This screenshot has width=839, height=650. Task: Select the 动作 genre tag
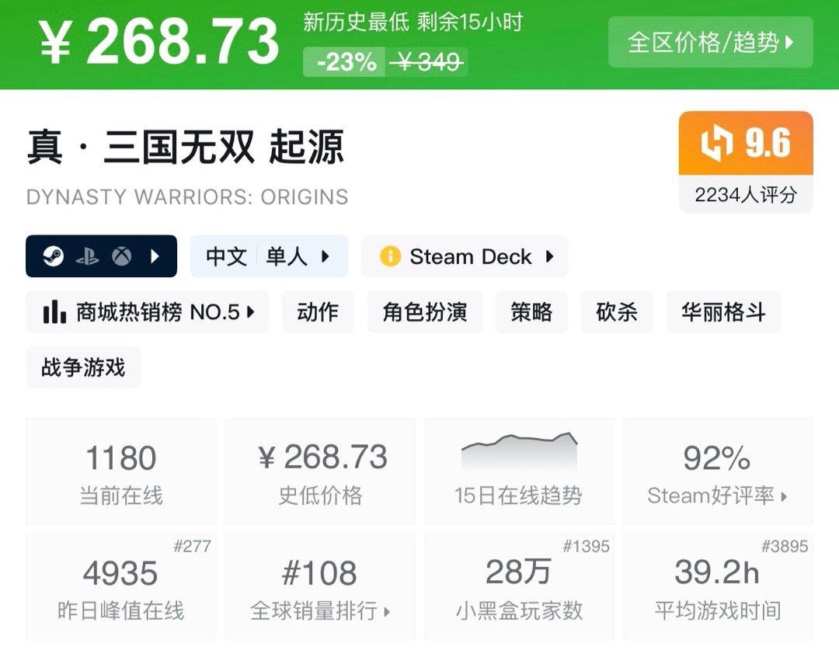tap(318, 312)
